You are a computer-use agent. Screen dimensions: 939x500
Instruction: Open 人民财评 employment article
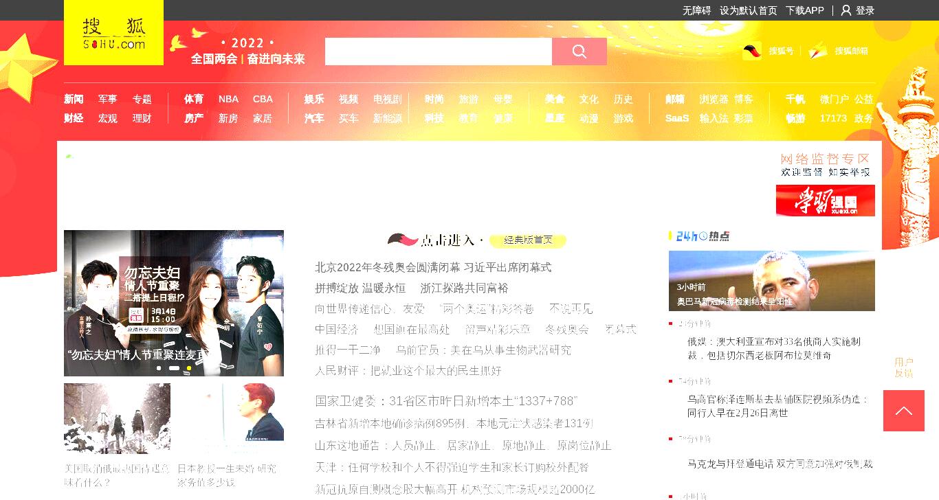point(408,370)
